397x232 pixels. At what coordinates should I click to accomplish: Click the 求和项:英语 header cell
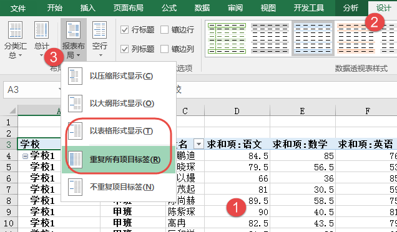tap(366, 144)
